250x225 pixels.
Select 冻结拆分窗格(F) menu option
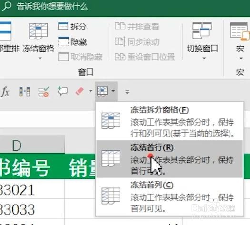[x=170, y=122]
